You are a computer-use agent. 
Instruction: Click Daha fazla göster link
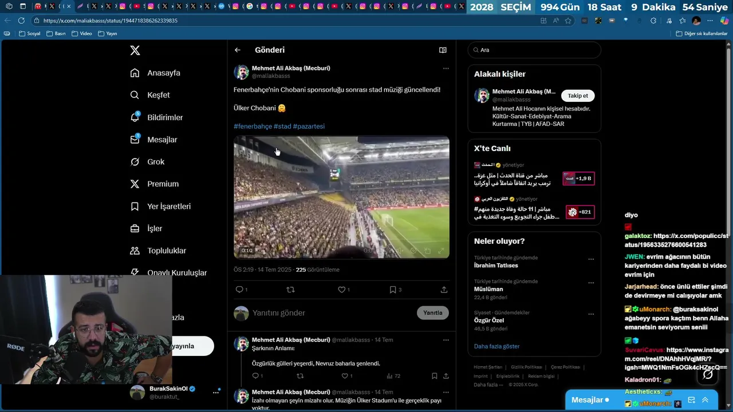(x=496, y=346)
